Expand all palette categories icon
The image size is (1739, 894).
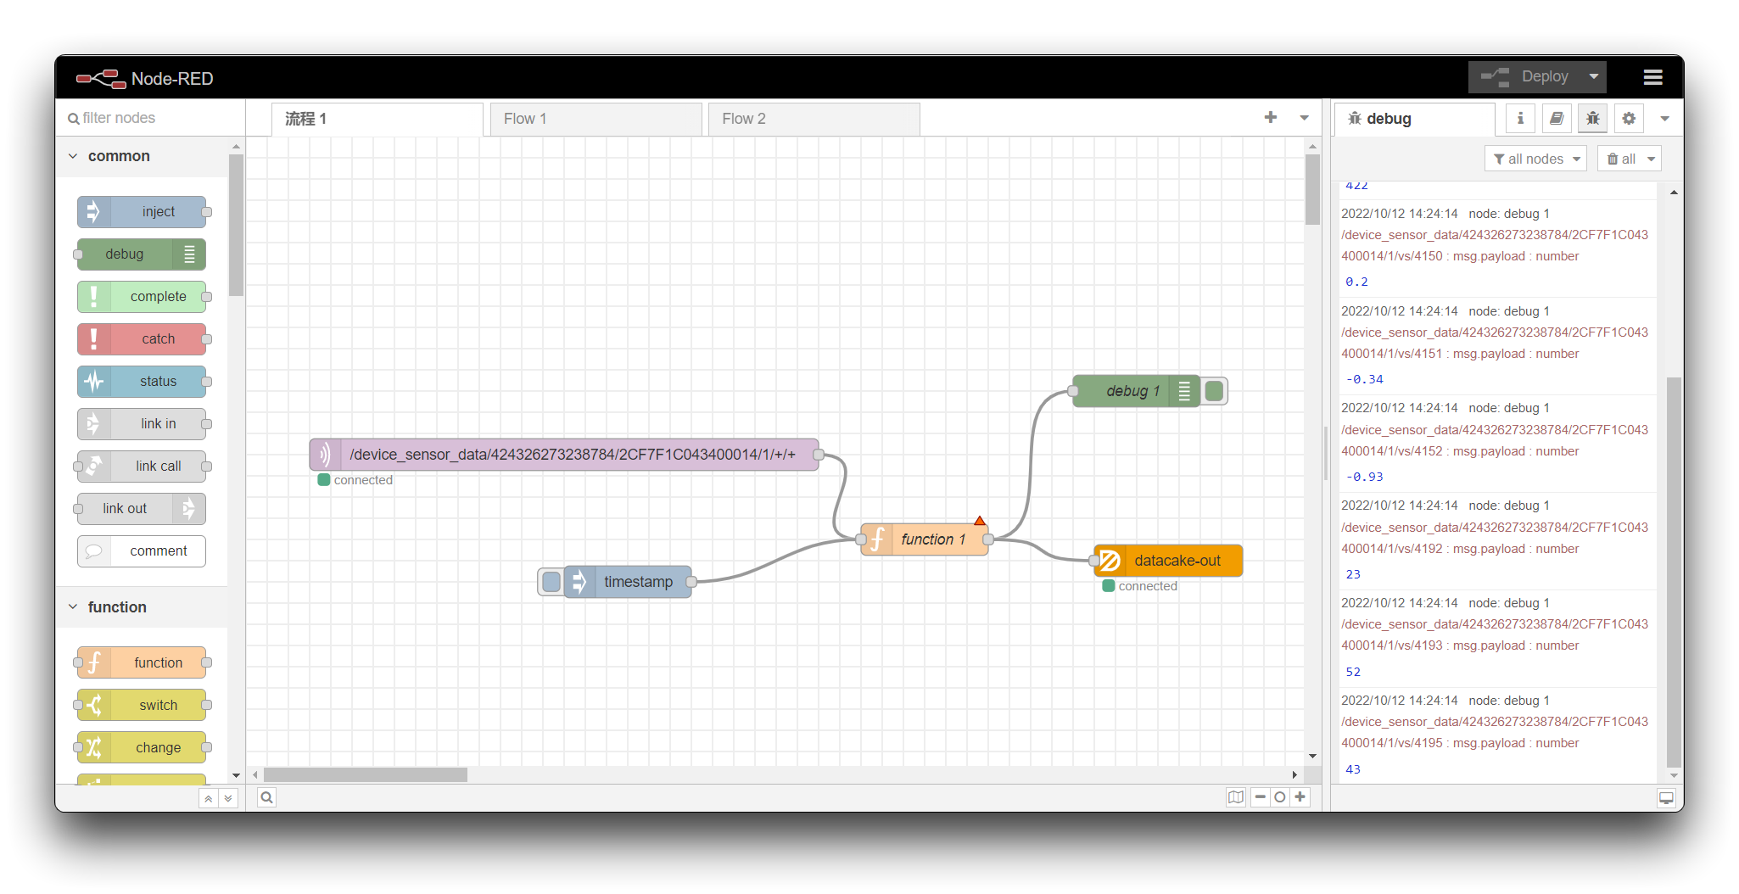[228, 798]
